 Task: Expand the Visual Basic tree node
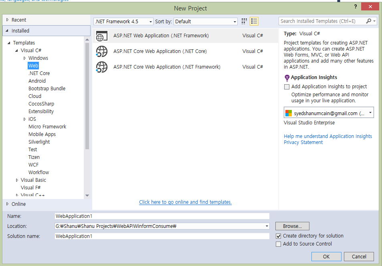tap(17, 180)
